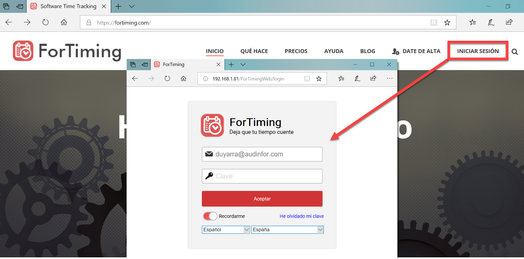The height and width of the screenshot is (259, 524).
Task: Show site security lock info for fortiming.com
Action: [89, 23]
